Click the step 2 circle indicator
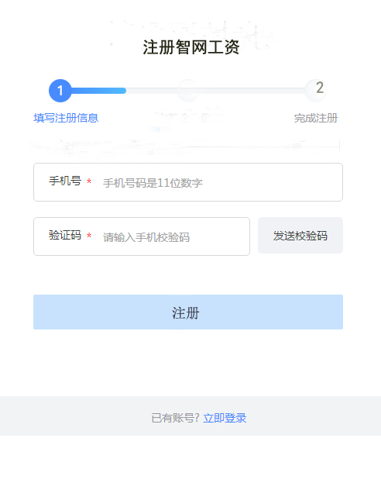The image size is (381, 483). pyautogui.click(x=317, y=90)
